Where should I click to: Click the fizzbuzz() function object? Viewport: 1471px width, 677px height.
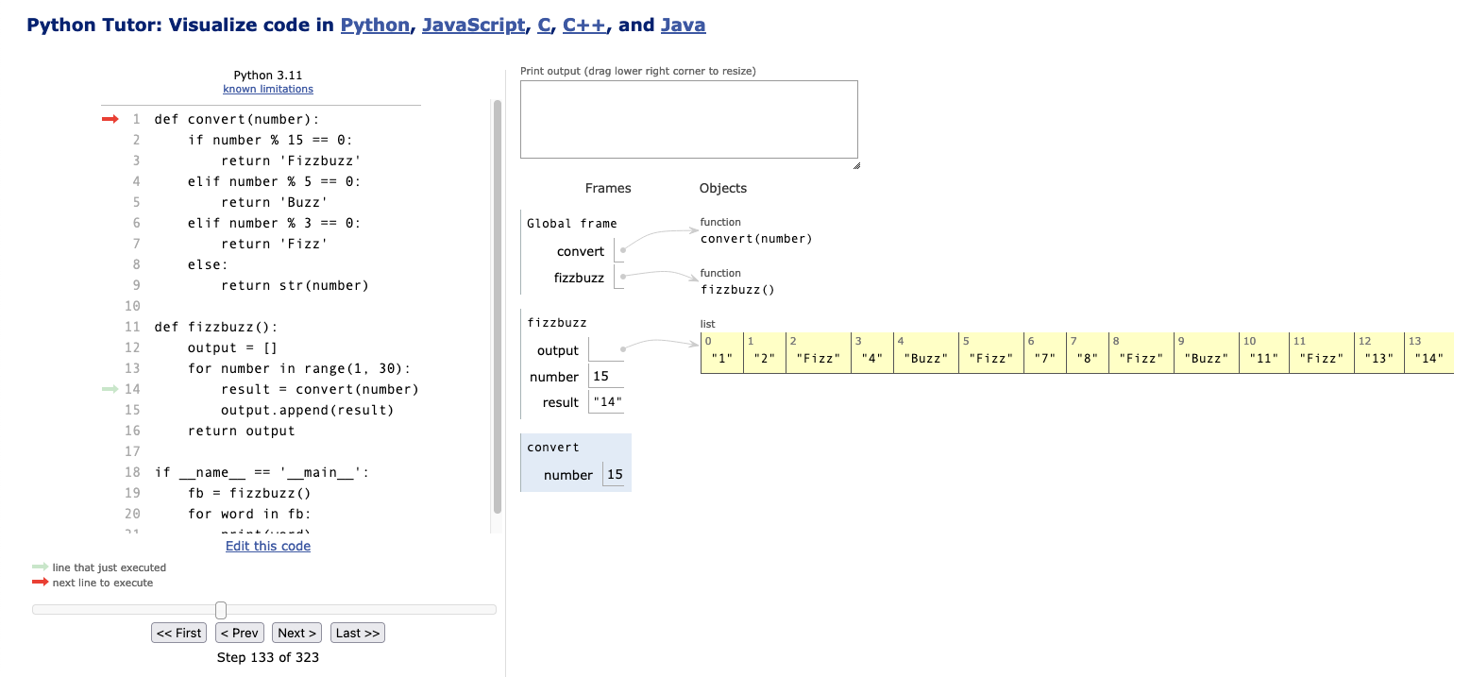(737, 290)
